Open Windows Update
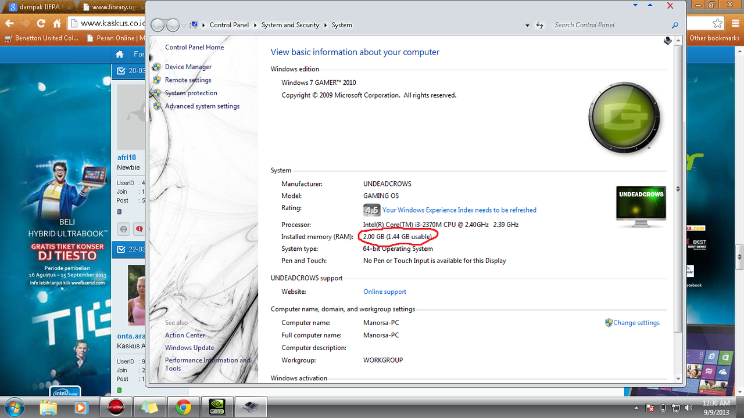This screenshot has width=744, height=418. [x=189, y=348]
